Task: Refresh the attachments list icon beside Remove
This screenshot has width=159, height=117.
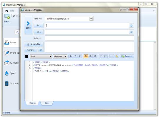Action: pyautogui.click(x=41, y=50)
